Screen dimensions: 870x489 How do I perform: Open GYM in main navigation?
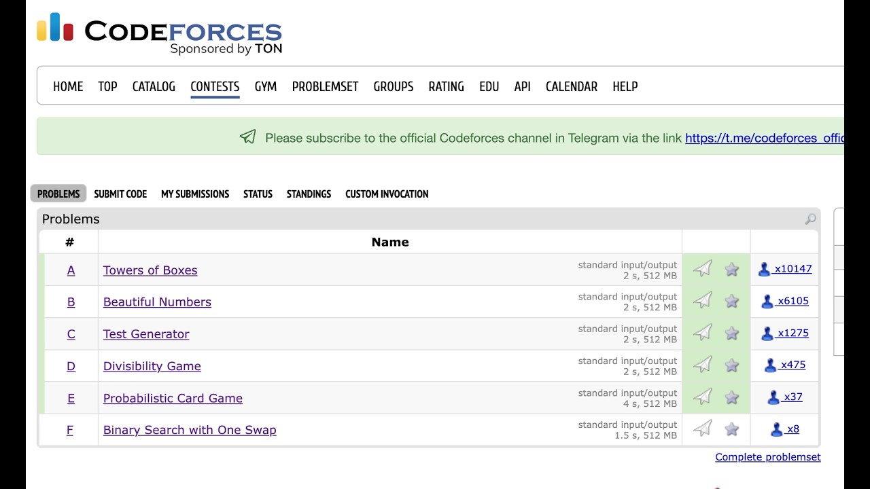pyautogui.click(x=266, y=86)
